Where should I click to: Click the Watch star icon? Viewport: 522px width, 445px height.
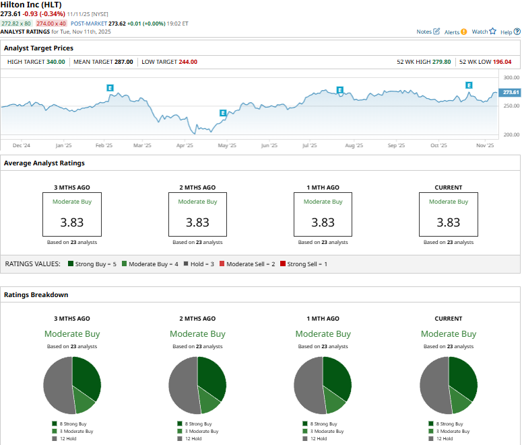[492, 32]
